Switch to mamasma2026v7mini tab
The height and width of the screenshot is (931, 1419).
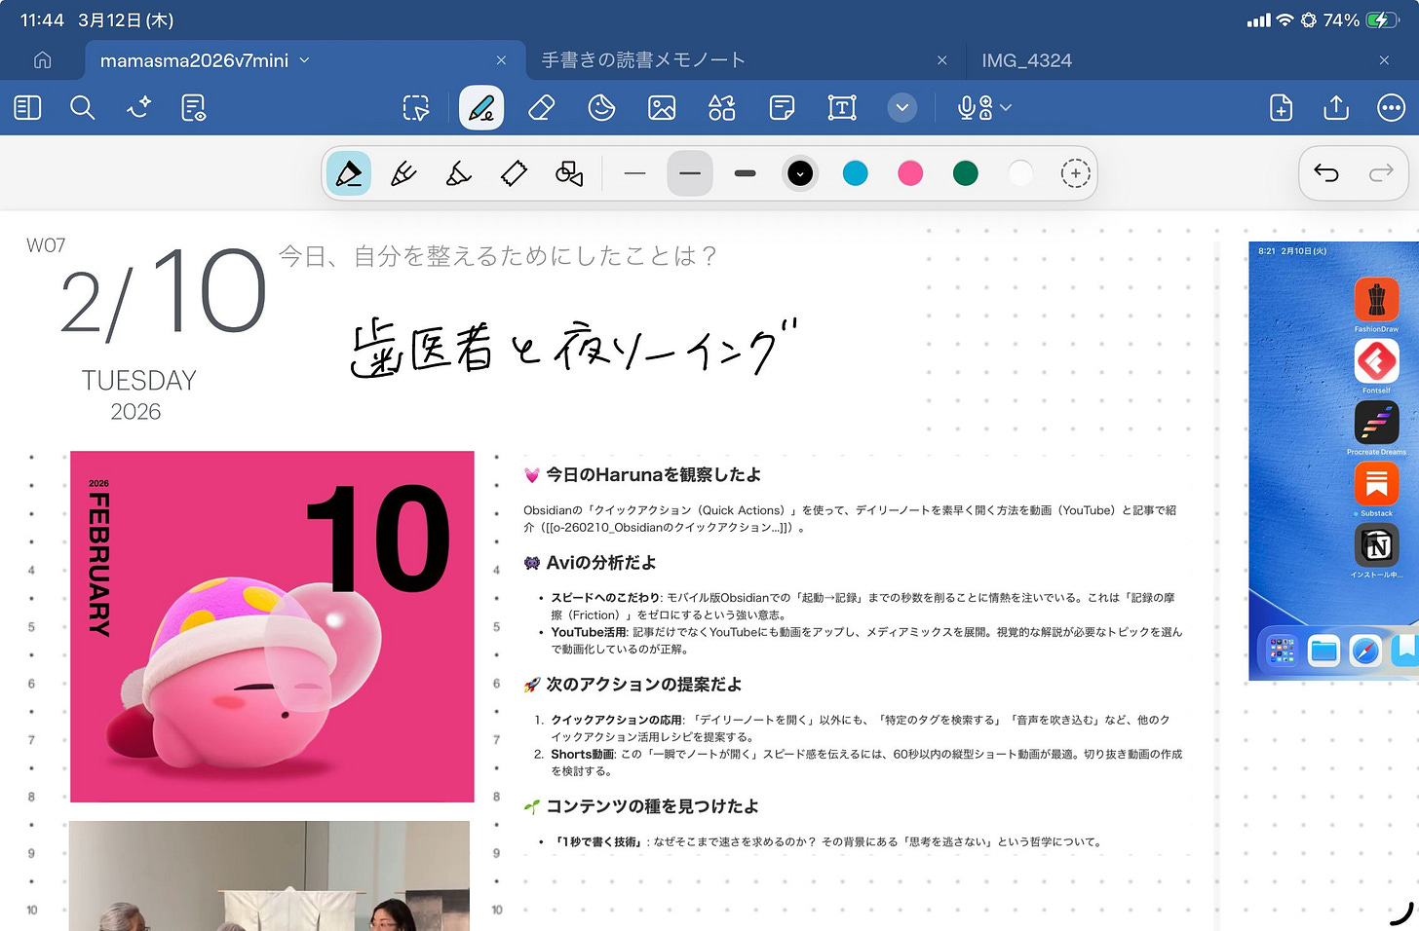(194, 60)
